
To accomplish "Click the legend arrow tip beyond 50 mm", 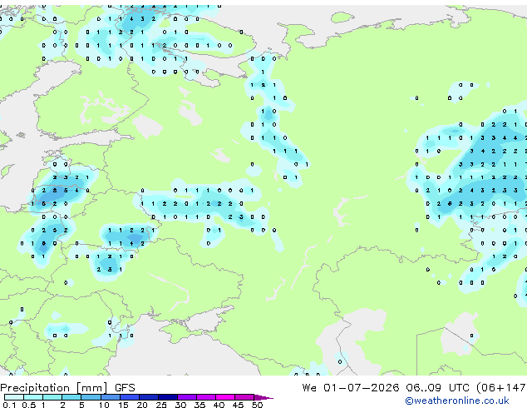I will (x=263, y=397).
